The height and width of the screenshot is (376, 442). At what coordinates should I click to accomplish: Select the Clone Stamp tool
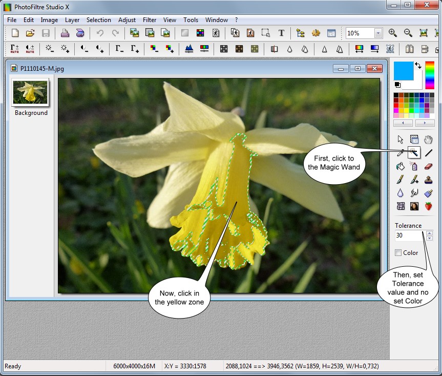(x=429, y=180)
